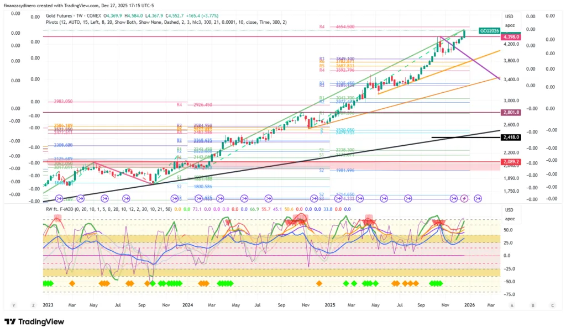Viewport: 566px width, 333px height.
Task: Select the C scale label below the chart
Action: [552, 305]
